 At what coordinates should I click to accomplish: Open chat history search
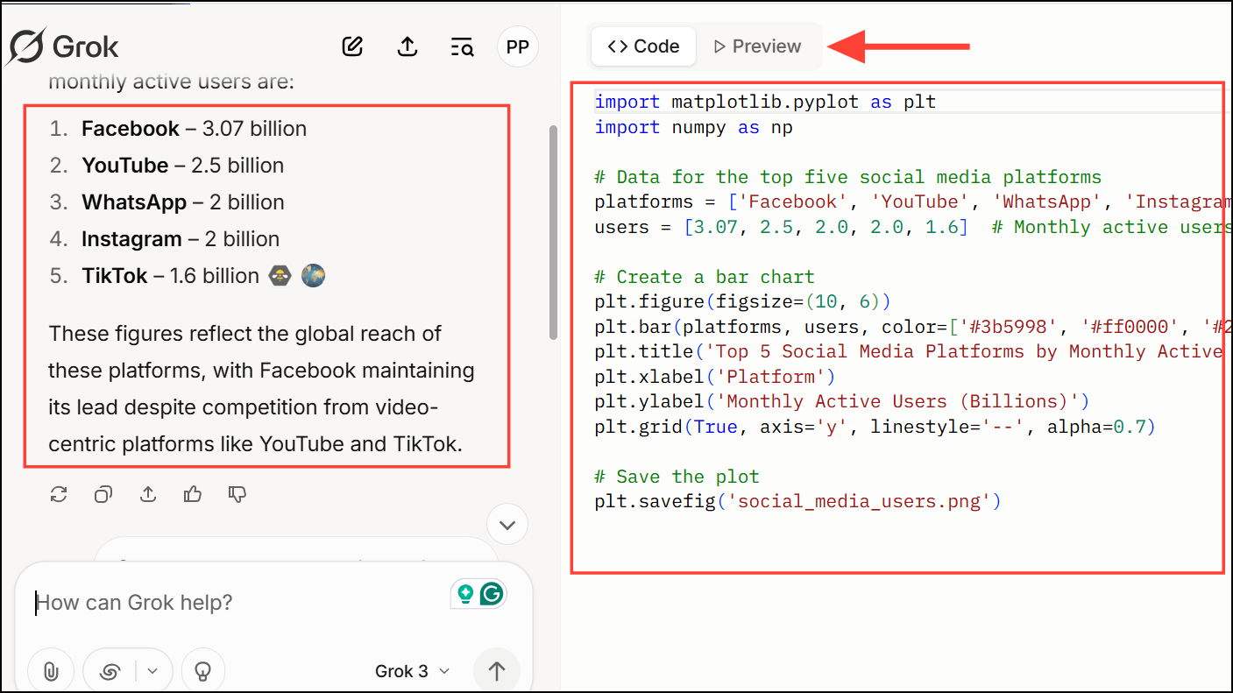(x=462, y=46)
